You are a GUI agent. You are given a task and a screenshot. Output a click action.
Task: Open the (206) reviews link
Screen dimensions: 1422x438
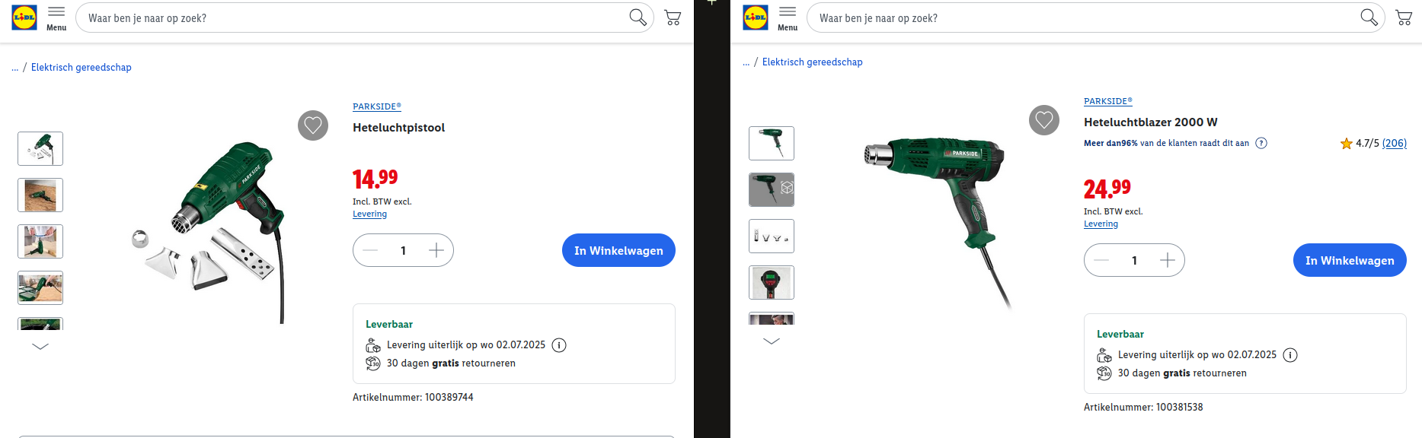(x=1395, y=143)
